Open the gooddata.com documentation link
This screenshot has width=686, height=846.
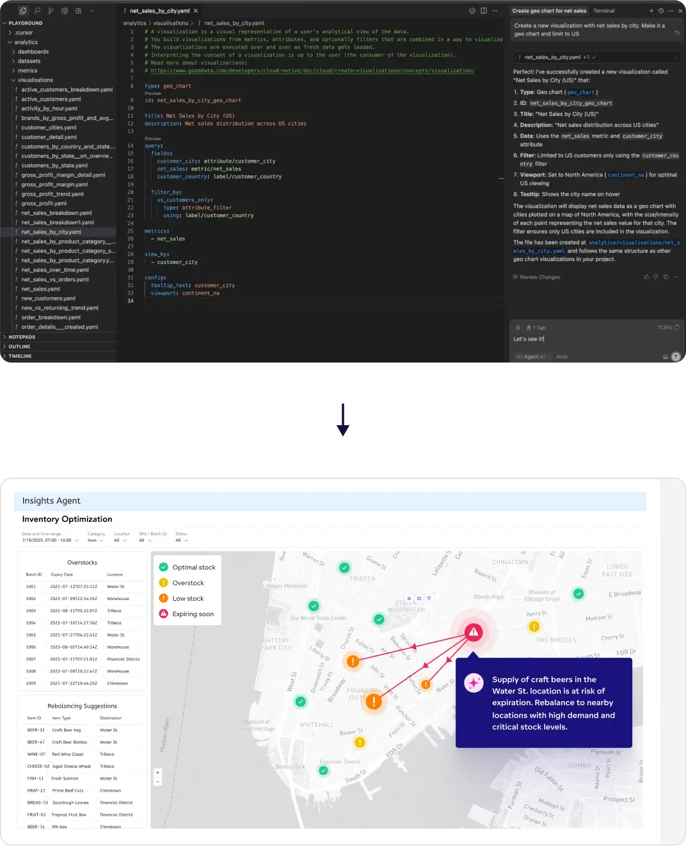tap(312, 70)
